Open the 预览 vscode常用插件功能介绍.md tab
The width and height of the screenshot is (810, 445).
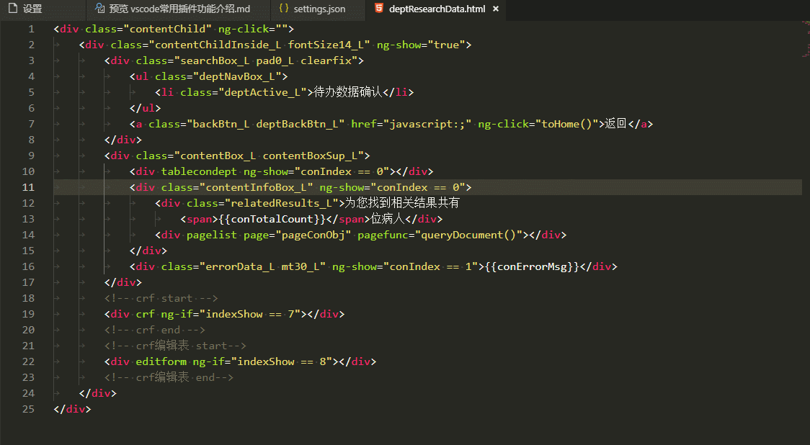click(178, 9)
